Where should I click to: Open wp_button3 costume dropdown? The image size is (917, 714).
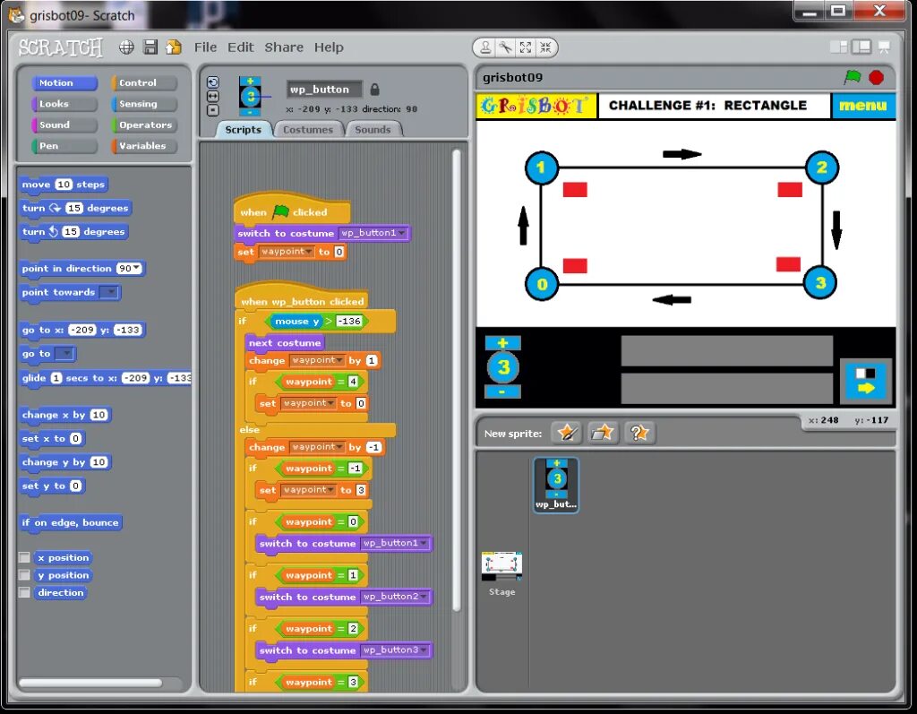[424, 650]
